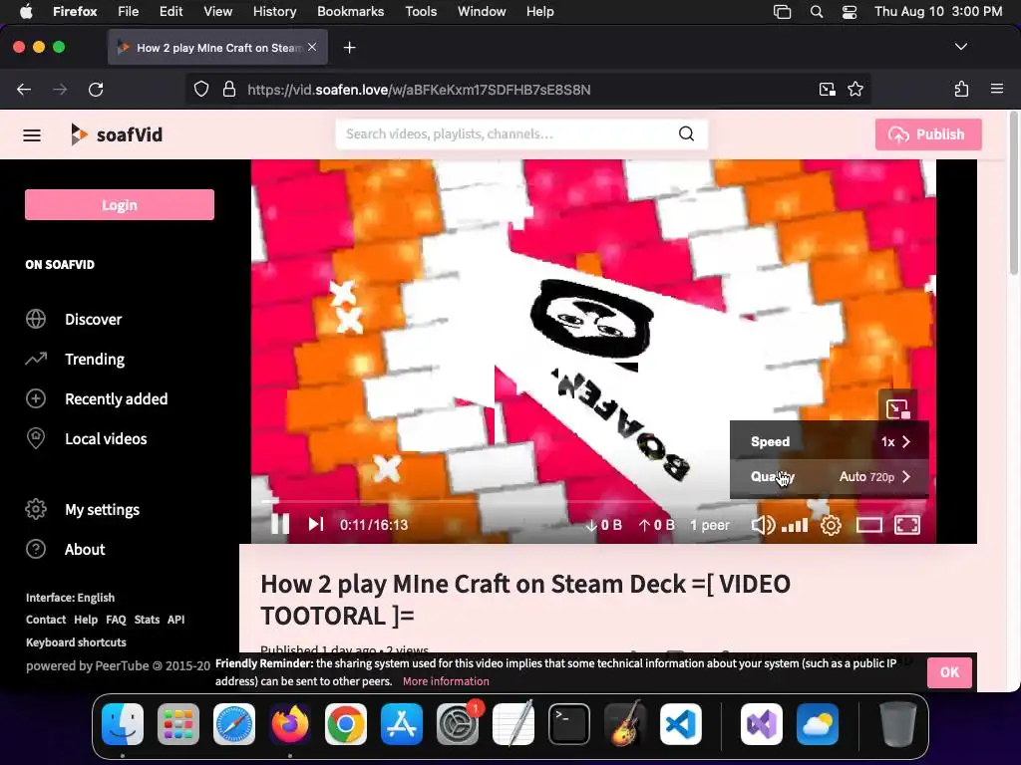Click into the search videos field
The height and width of the screenshot is (765, 1021).
tap(508, 134)
